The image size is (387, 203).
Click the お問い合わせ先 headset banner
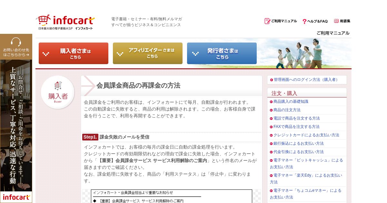[x=16, y=47]
